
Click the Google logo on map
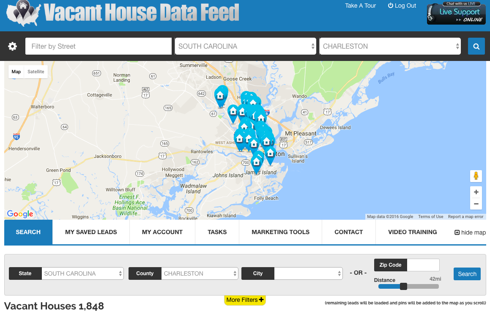coord(20,214)
